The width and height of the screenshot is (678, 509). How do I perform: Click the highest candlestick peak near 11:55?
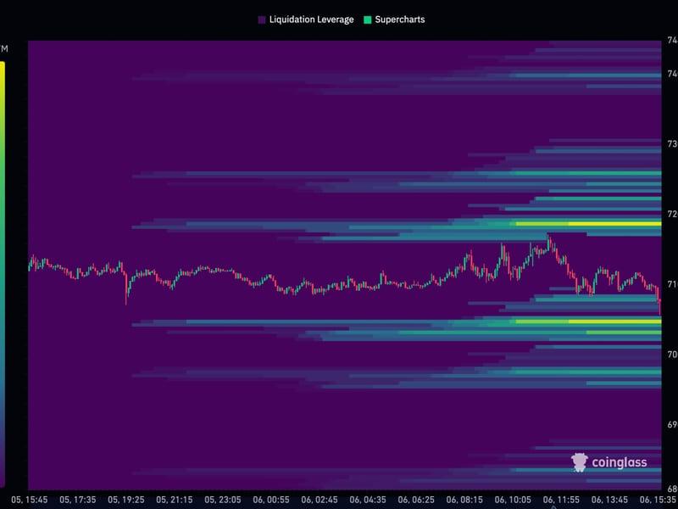click(x=548, y=241)
